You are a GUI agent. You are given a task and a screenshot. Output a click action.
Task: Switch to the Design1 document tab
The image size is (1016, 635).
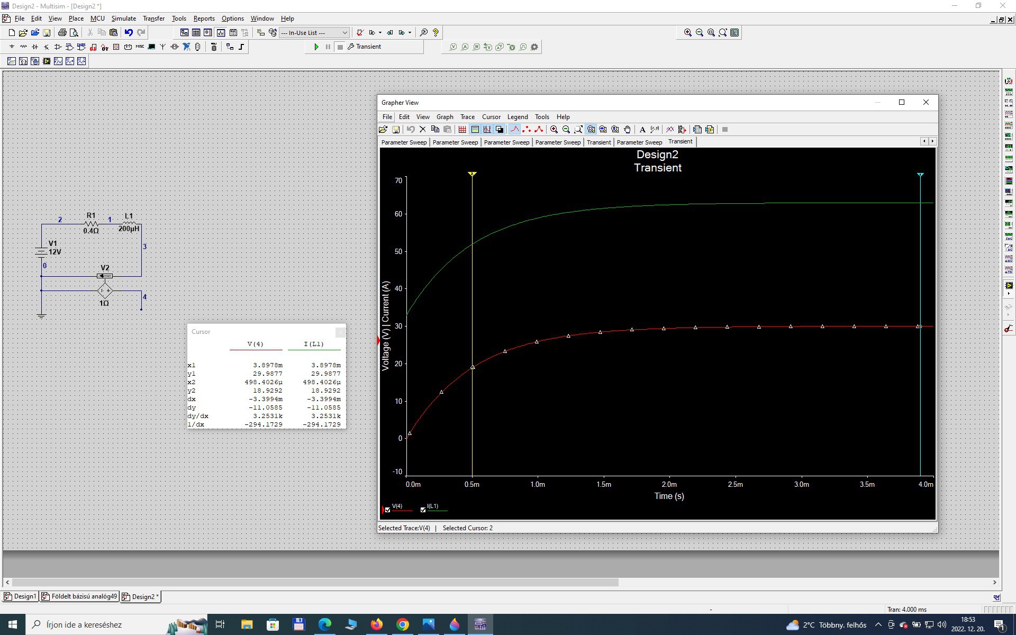tap(21, 596)
